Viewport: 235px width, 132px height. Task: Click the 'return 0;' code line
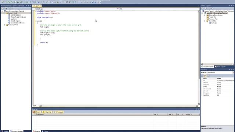pyautogui.click(x=44, y=43)
